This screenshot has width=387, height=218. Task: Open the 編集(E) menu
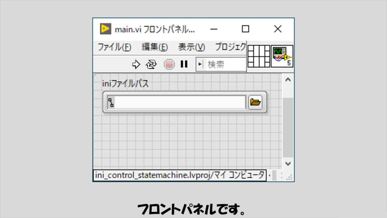point(155,47)
